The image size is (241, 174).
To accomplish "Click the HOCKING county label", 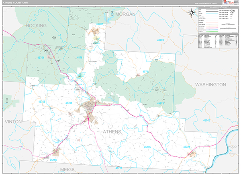I will tap(36, 25).
